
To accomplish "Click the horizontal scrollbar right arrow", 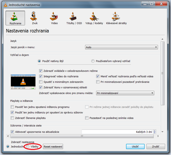I will coord(158,136).
